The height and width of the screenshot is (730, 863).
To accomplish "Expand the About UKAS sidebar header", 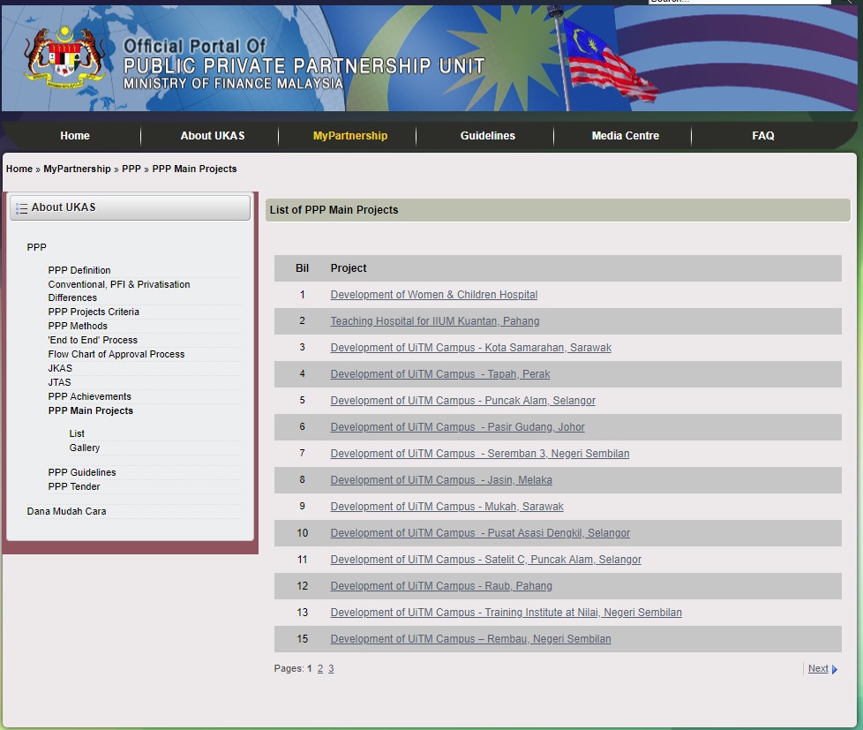I will pos(130,208).
